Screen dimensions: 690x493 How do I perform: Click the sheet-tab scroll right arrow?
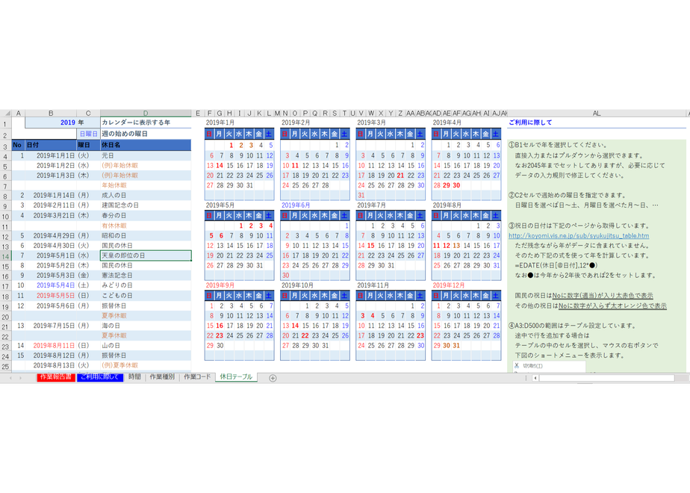pos(20,378)
